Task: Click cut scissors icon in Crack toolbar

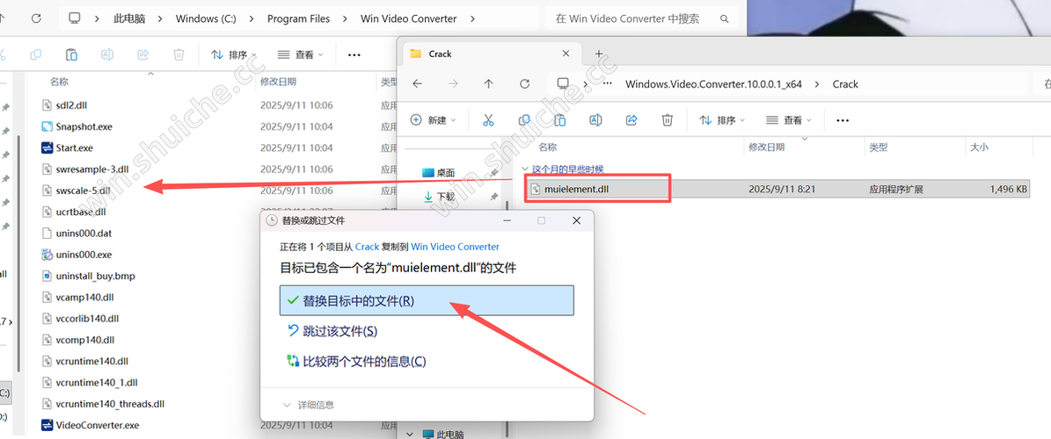Action: (488, 120)
